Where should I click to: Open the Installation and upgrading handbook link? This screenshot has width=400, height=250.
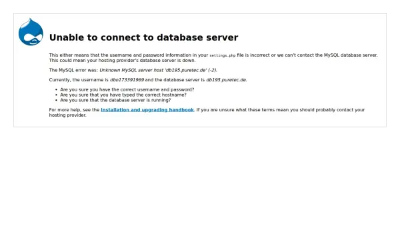[147, 110]
